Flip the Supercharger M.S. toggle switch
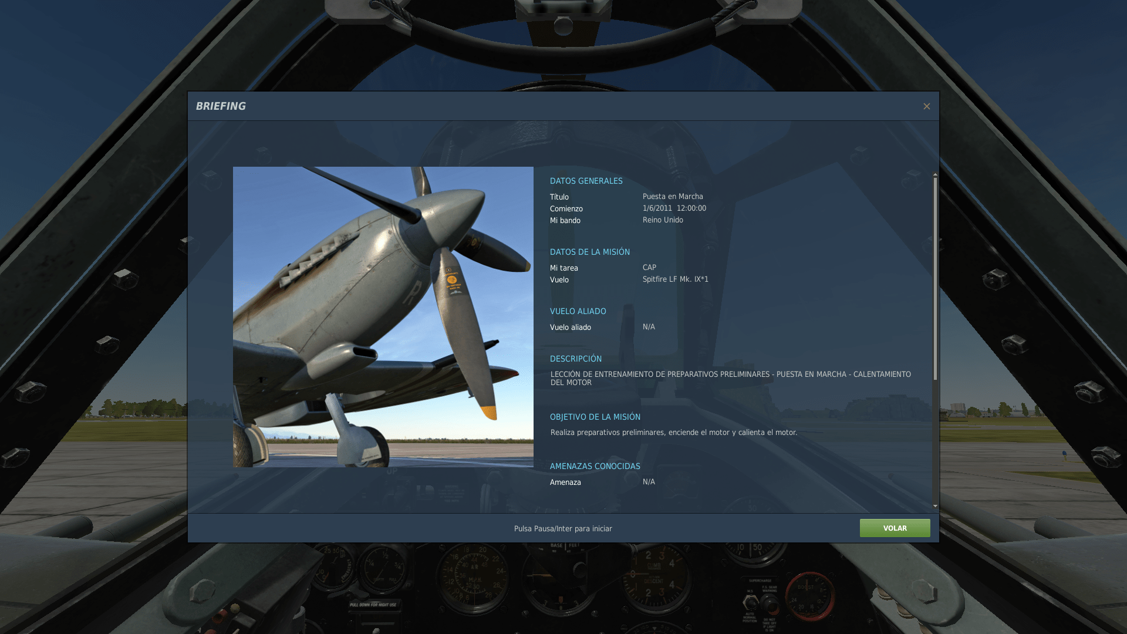The width and height of the screenshot is (1127, 634). click(751, 601)
